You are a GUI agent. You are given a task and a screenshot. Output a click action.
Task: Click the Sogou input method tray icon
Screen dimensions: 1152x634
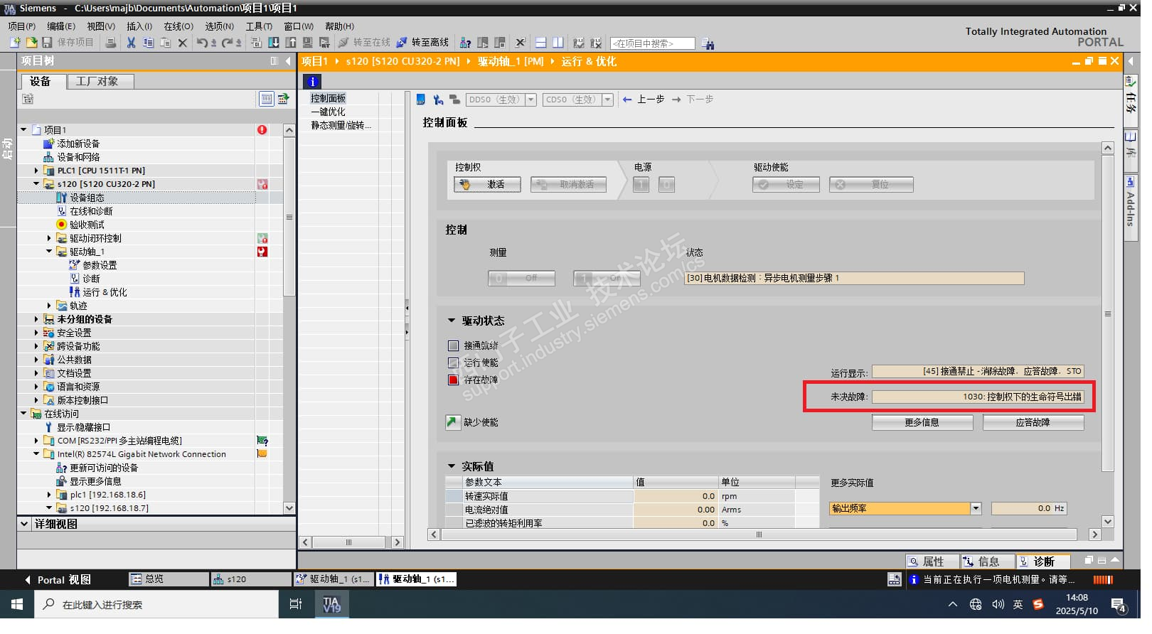1038,604
